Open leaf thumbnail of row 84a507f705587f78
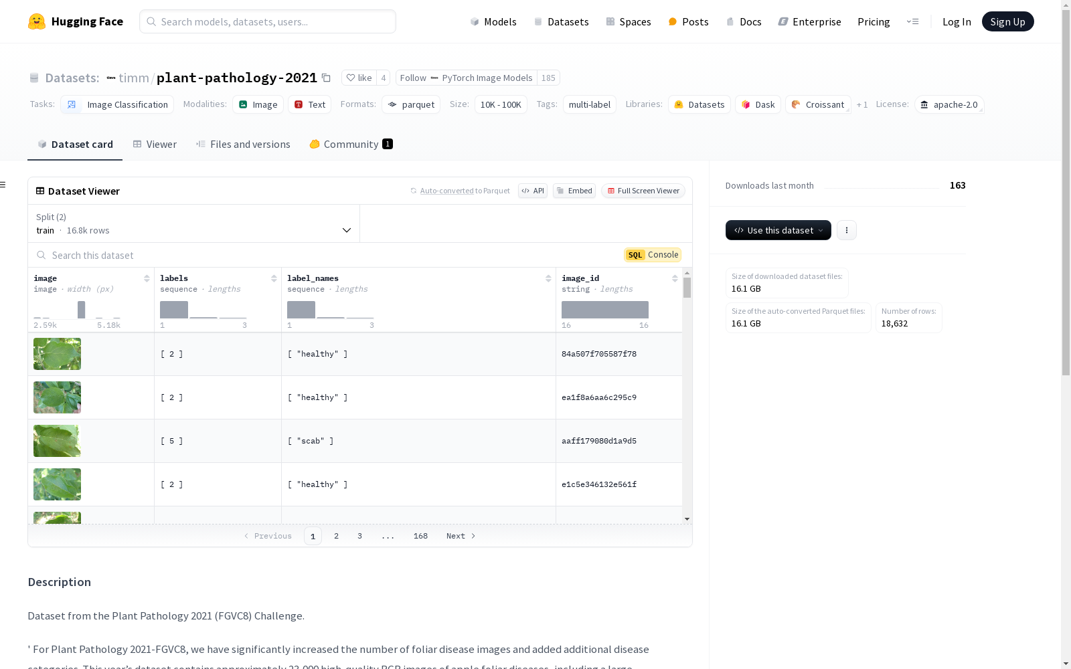This screenshot has width=1071, height=669. 57,354
